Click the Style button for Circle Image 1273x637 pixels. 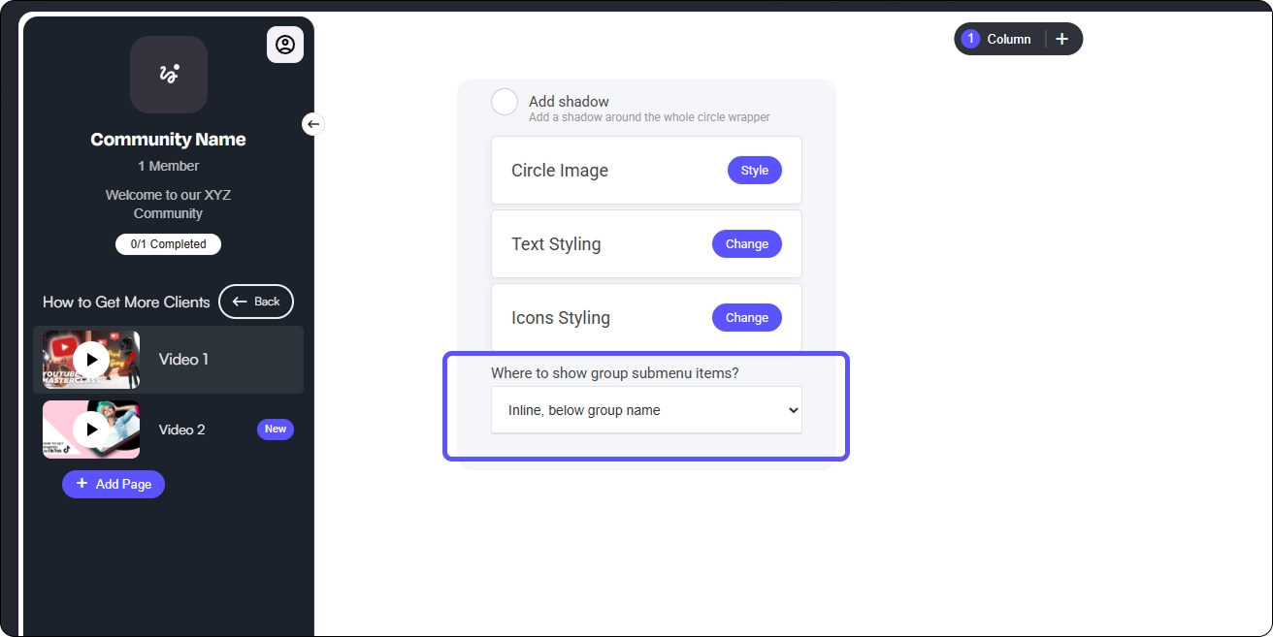point(754,171)
